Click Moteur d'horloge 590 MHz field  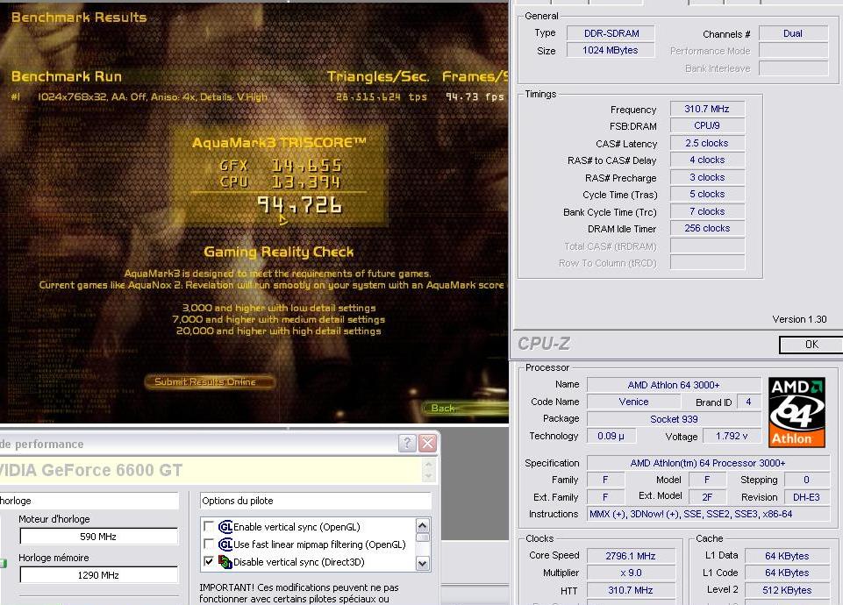(x=99, y=537)
